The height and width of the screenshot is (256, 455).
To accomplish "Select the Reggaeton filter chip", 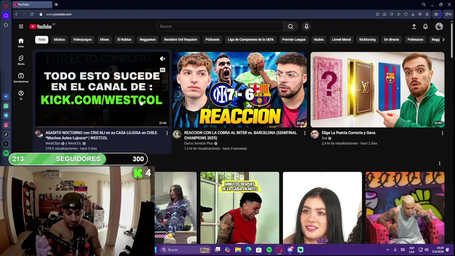I will click(x=148, y=39).
